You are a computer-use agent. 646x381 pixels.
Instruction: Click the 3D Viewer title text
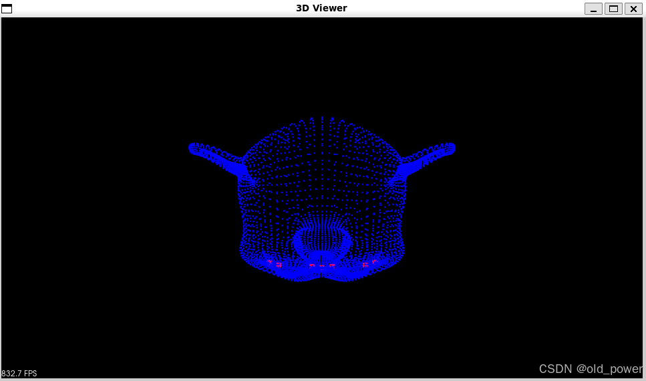click(321, 8)
